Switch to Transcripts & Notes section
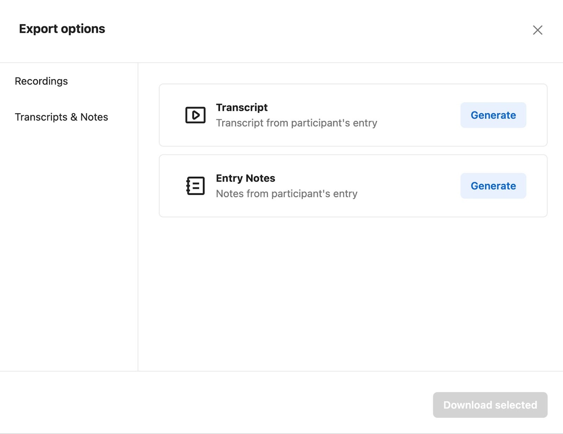563x434 pixels. (x=61, y=117)
